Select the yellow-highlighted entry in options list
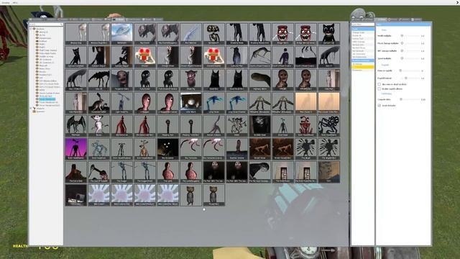The image size is (460, 259). [x=363, y=67]
